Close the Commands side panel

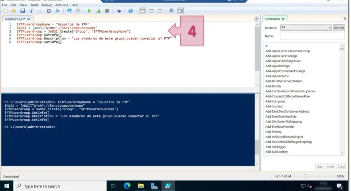345,19
